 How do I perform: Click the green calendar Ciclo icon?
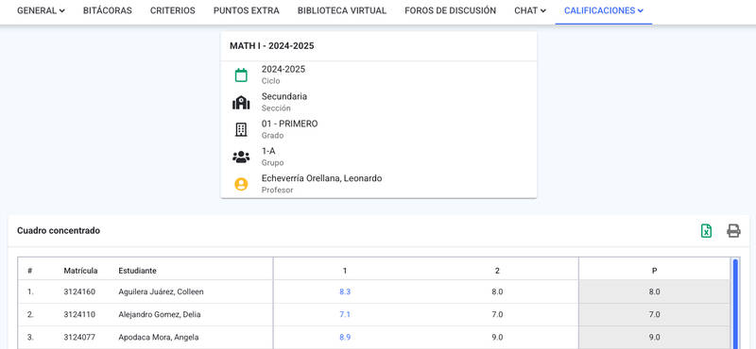click(241, 75)
